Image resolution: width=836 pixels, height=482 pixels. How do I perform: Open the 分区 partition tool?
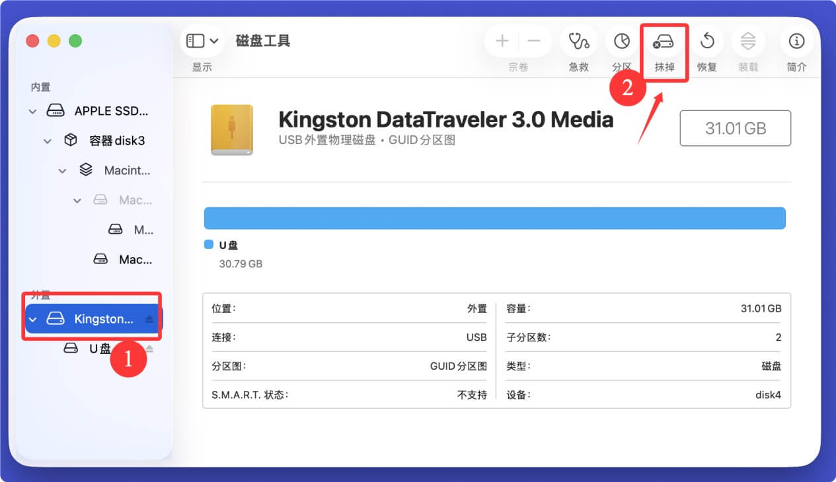coord(621,41)
